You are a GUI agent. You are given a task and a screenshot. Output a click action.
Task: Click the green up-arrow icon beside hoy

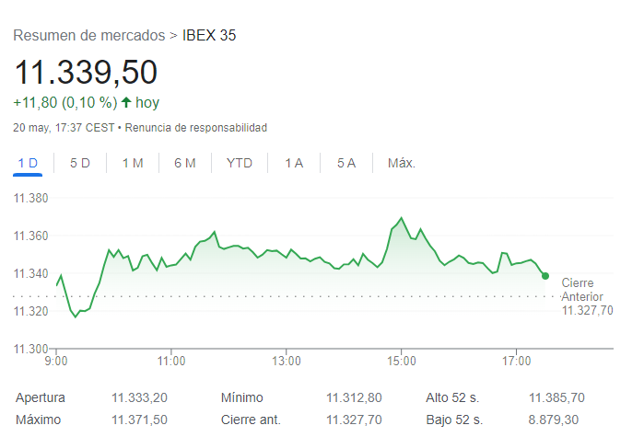(x=126, y=102)
